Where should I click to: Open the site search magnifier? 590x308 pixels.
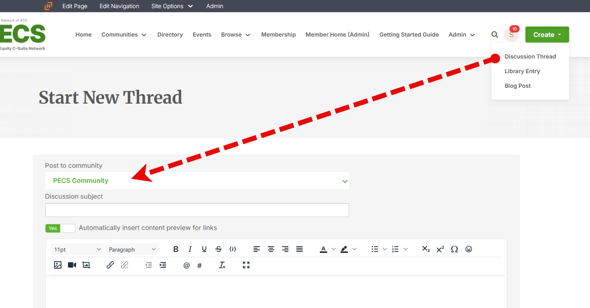click(x=495, y=35)
